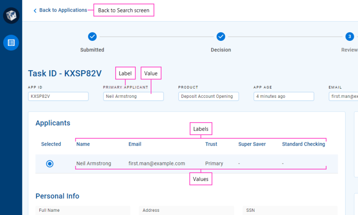
Task: Click the App Age field
Action: pos(284,96)
